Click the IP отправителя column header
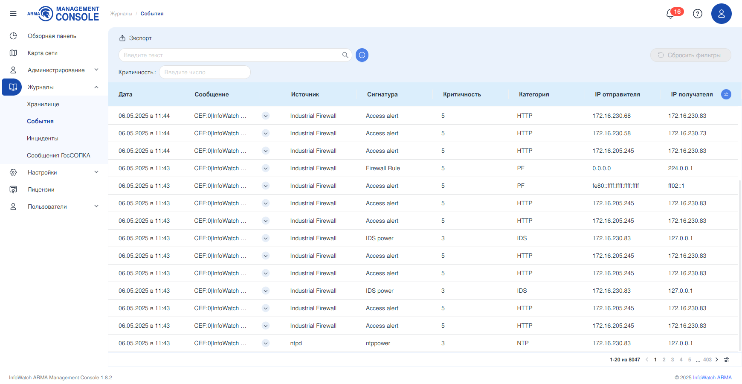Image resolution: width=742 pixels, height=384 pixels. click(x=617, y=94)
